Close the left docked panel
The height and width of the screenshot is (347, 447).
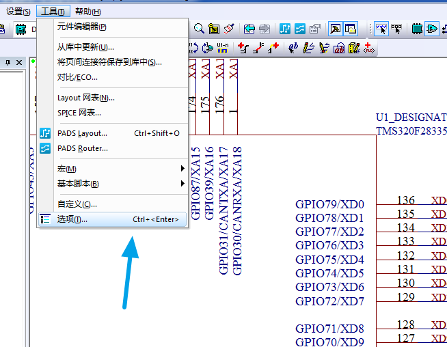(19, 62)
